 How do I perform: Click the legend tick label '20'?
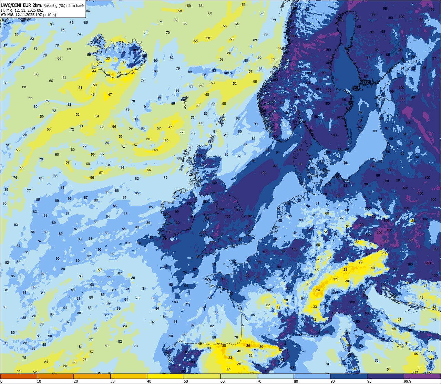(x=76, y=381)
